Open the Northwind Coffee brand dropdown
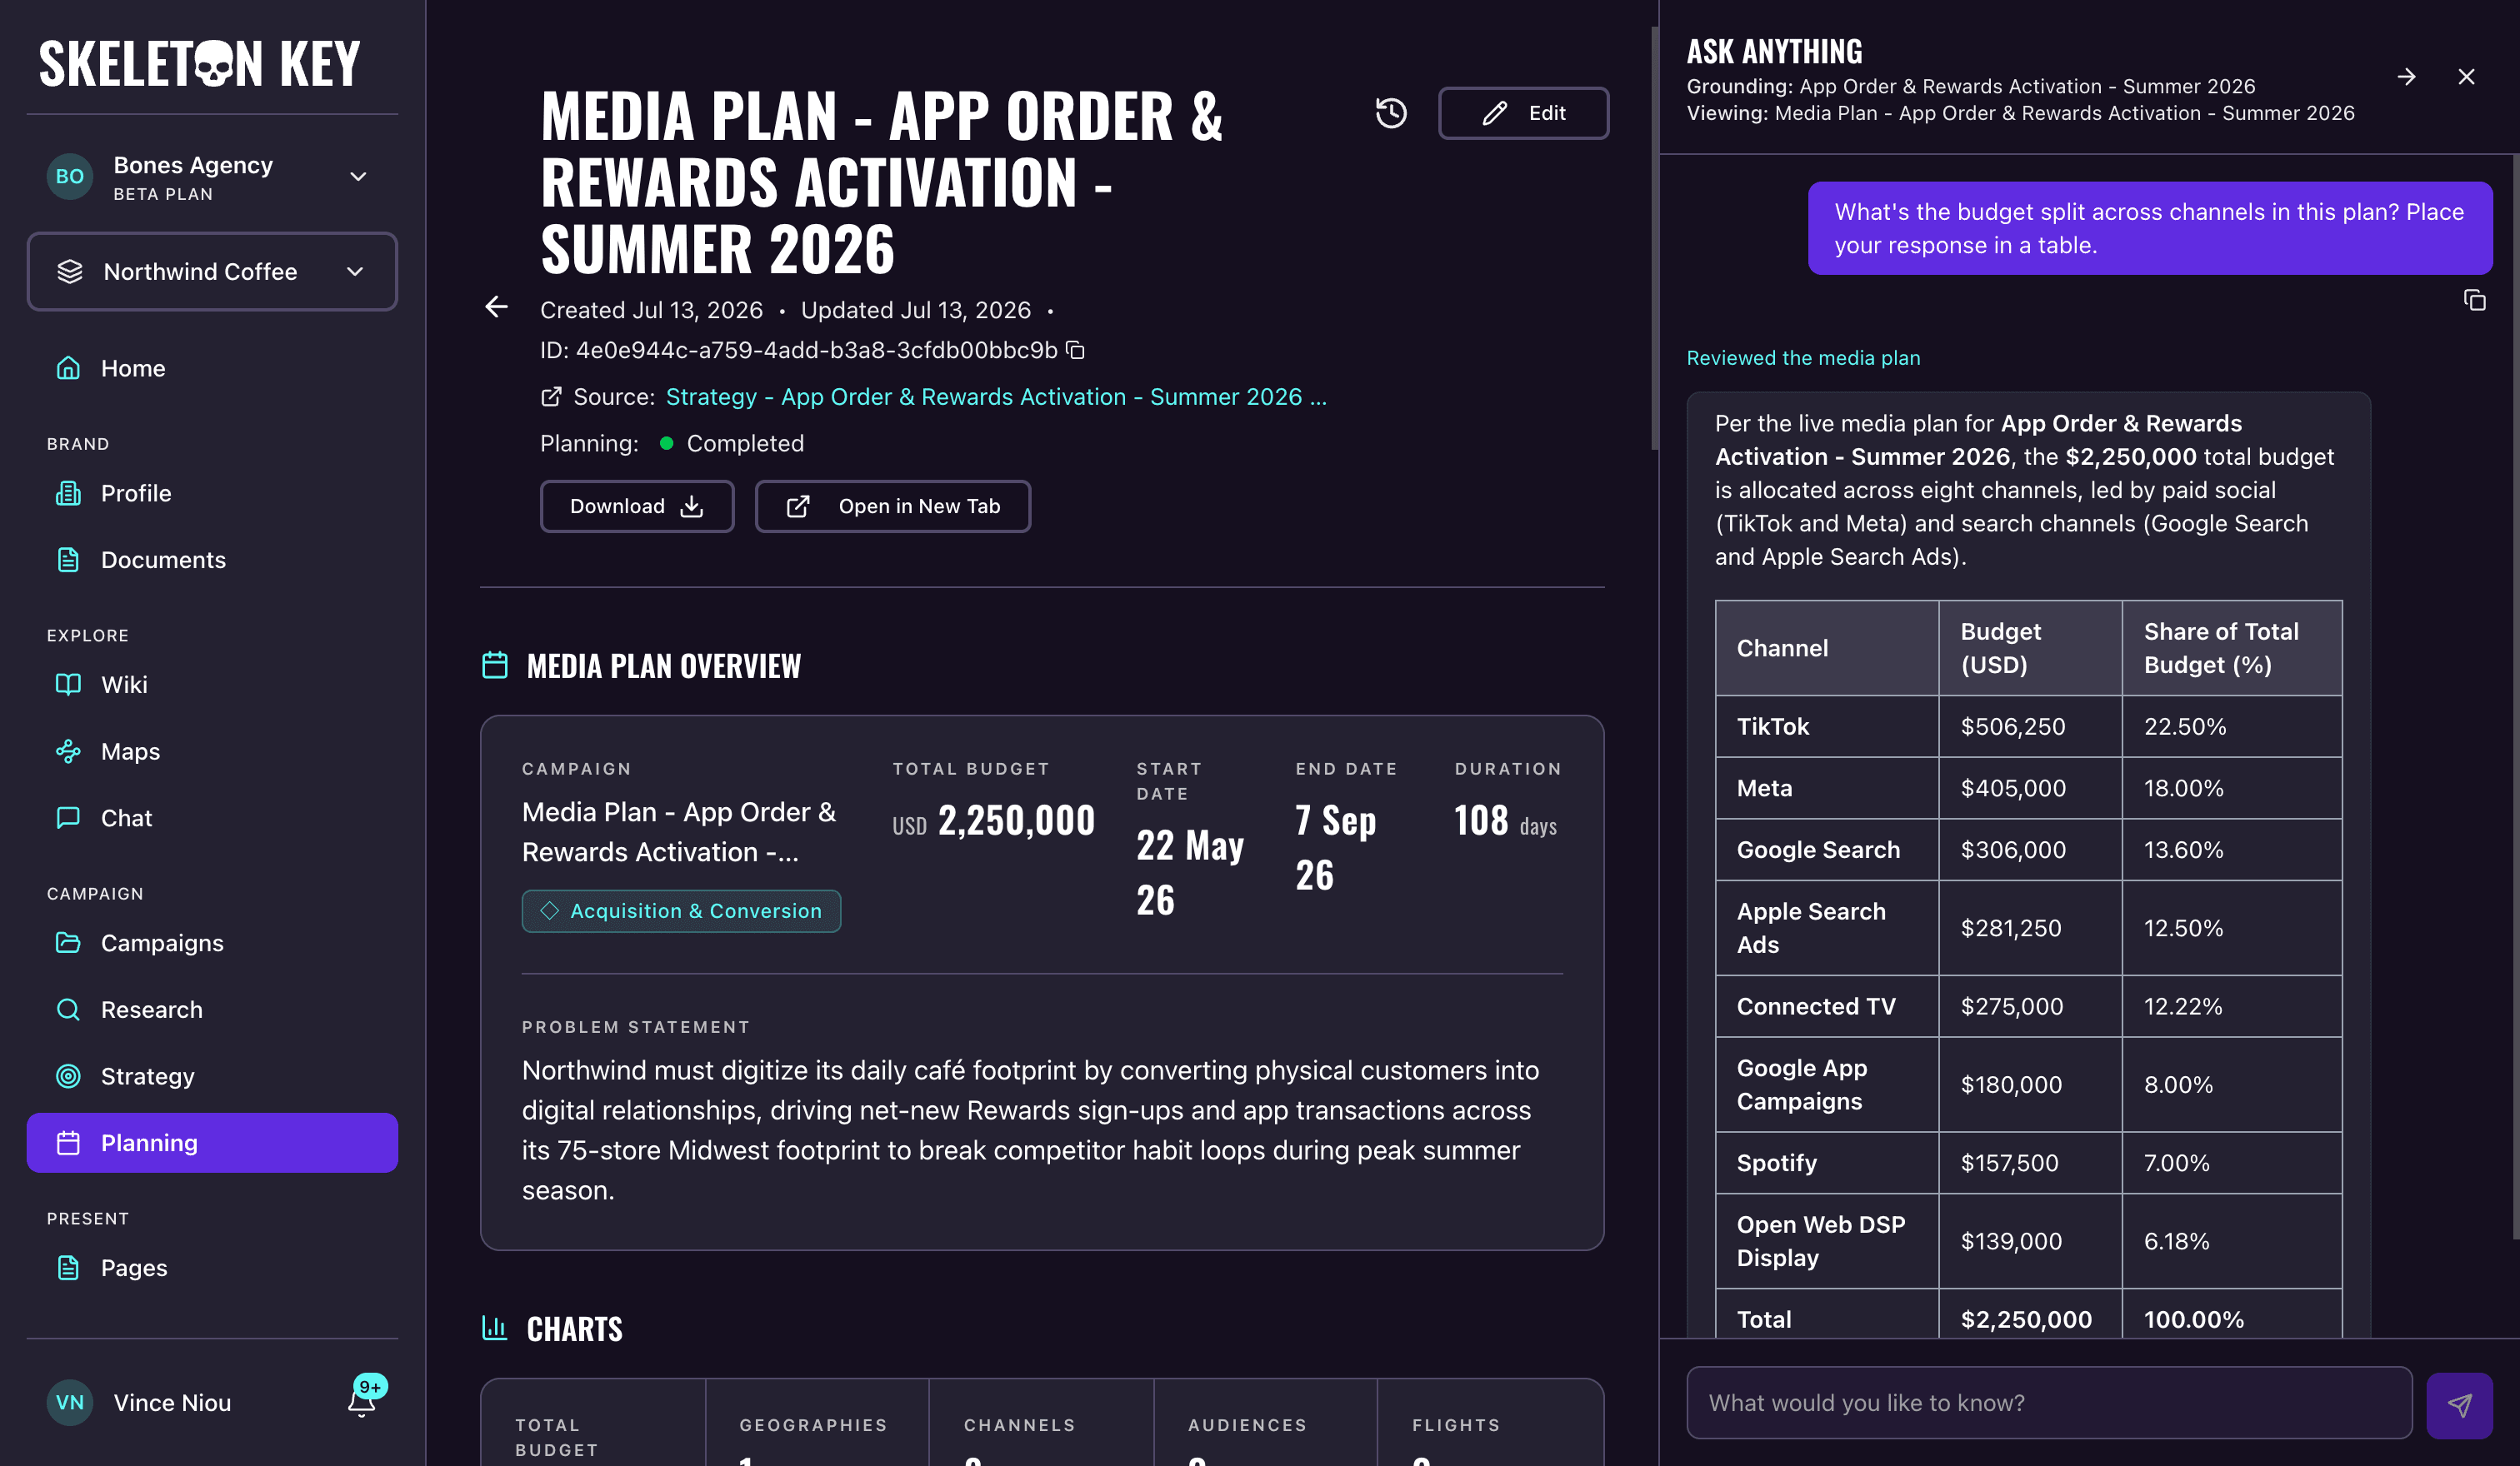The width and height of the screenshot is (2520, 1466). [212, 272]
